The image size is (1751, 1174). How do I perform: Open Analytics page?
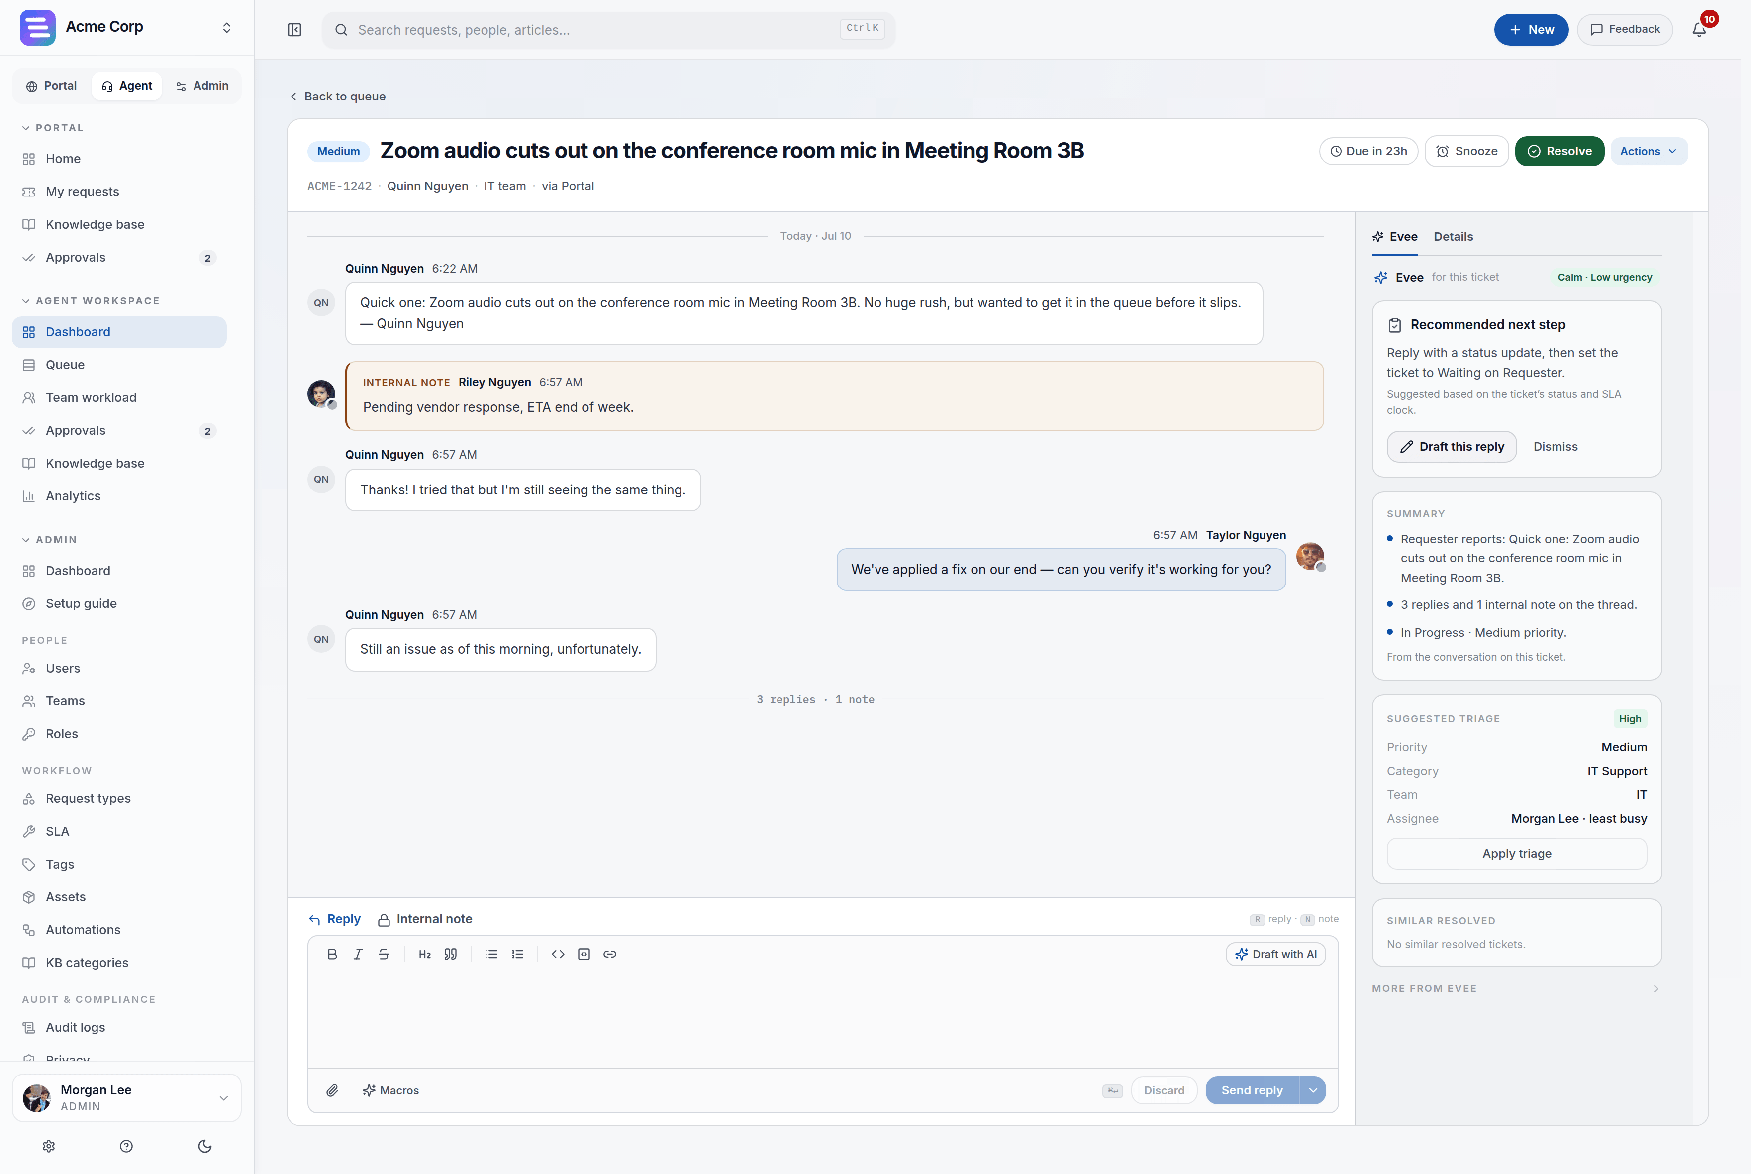point(119,495)
